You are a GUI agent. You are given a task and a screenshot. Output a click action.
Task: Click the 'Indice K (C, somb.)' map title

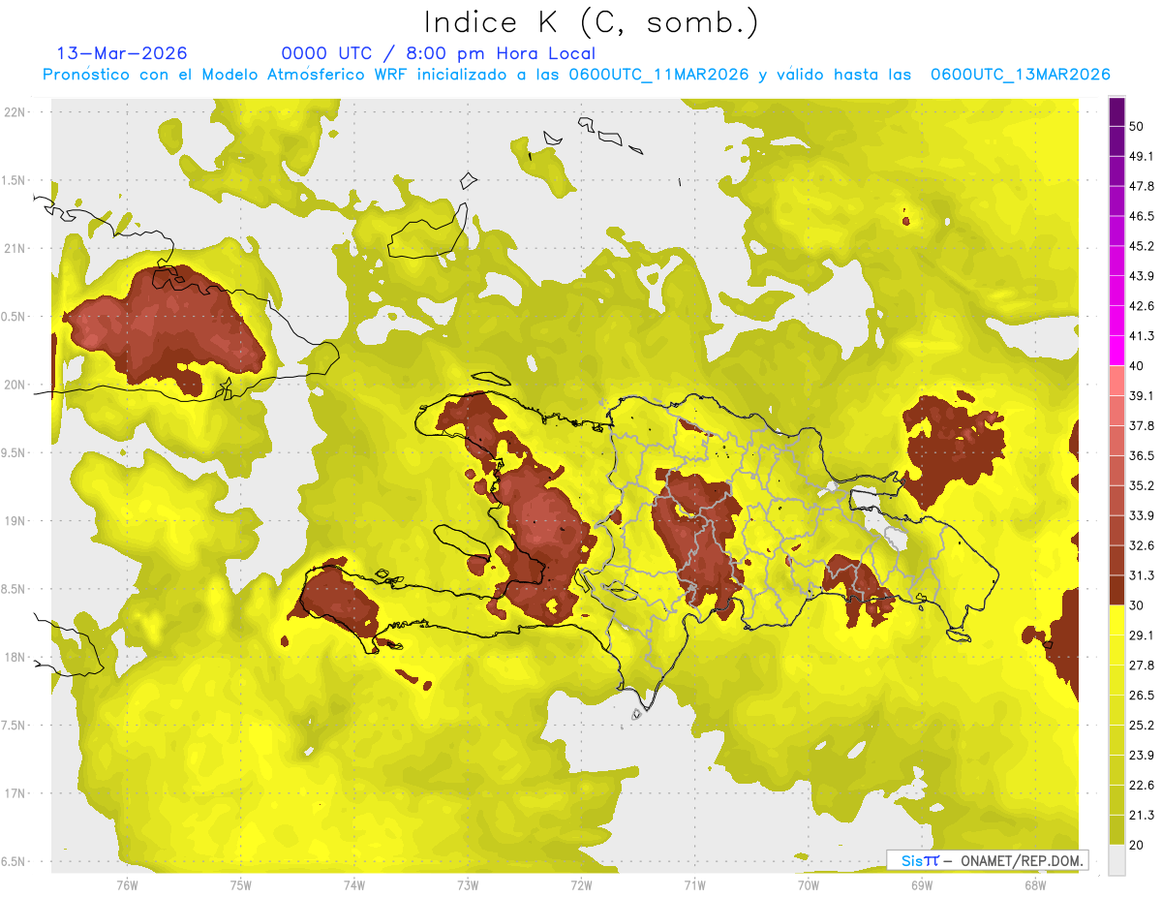coord(591,22)
